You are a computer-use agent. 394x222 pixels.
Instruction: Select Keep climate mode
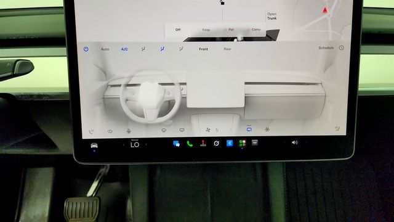point(206,30)
